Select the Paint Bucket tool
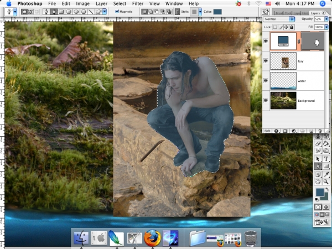Viewport: 332px width, 249px height. [326, 143]
